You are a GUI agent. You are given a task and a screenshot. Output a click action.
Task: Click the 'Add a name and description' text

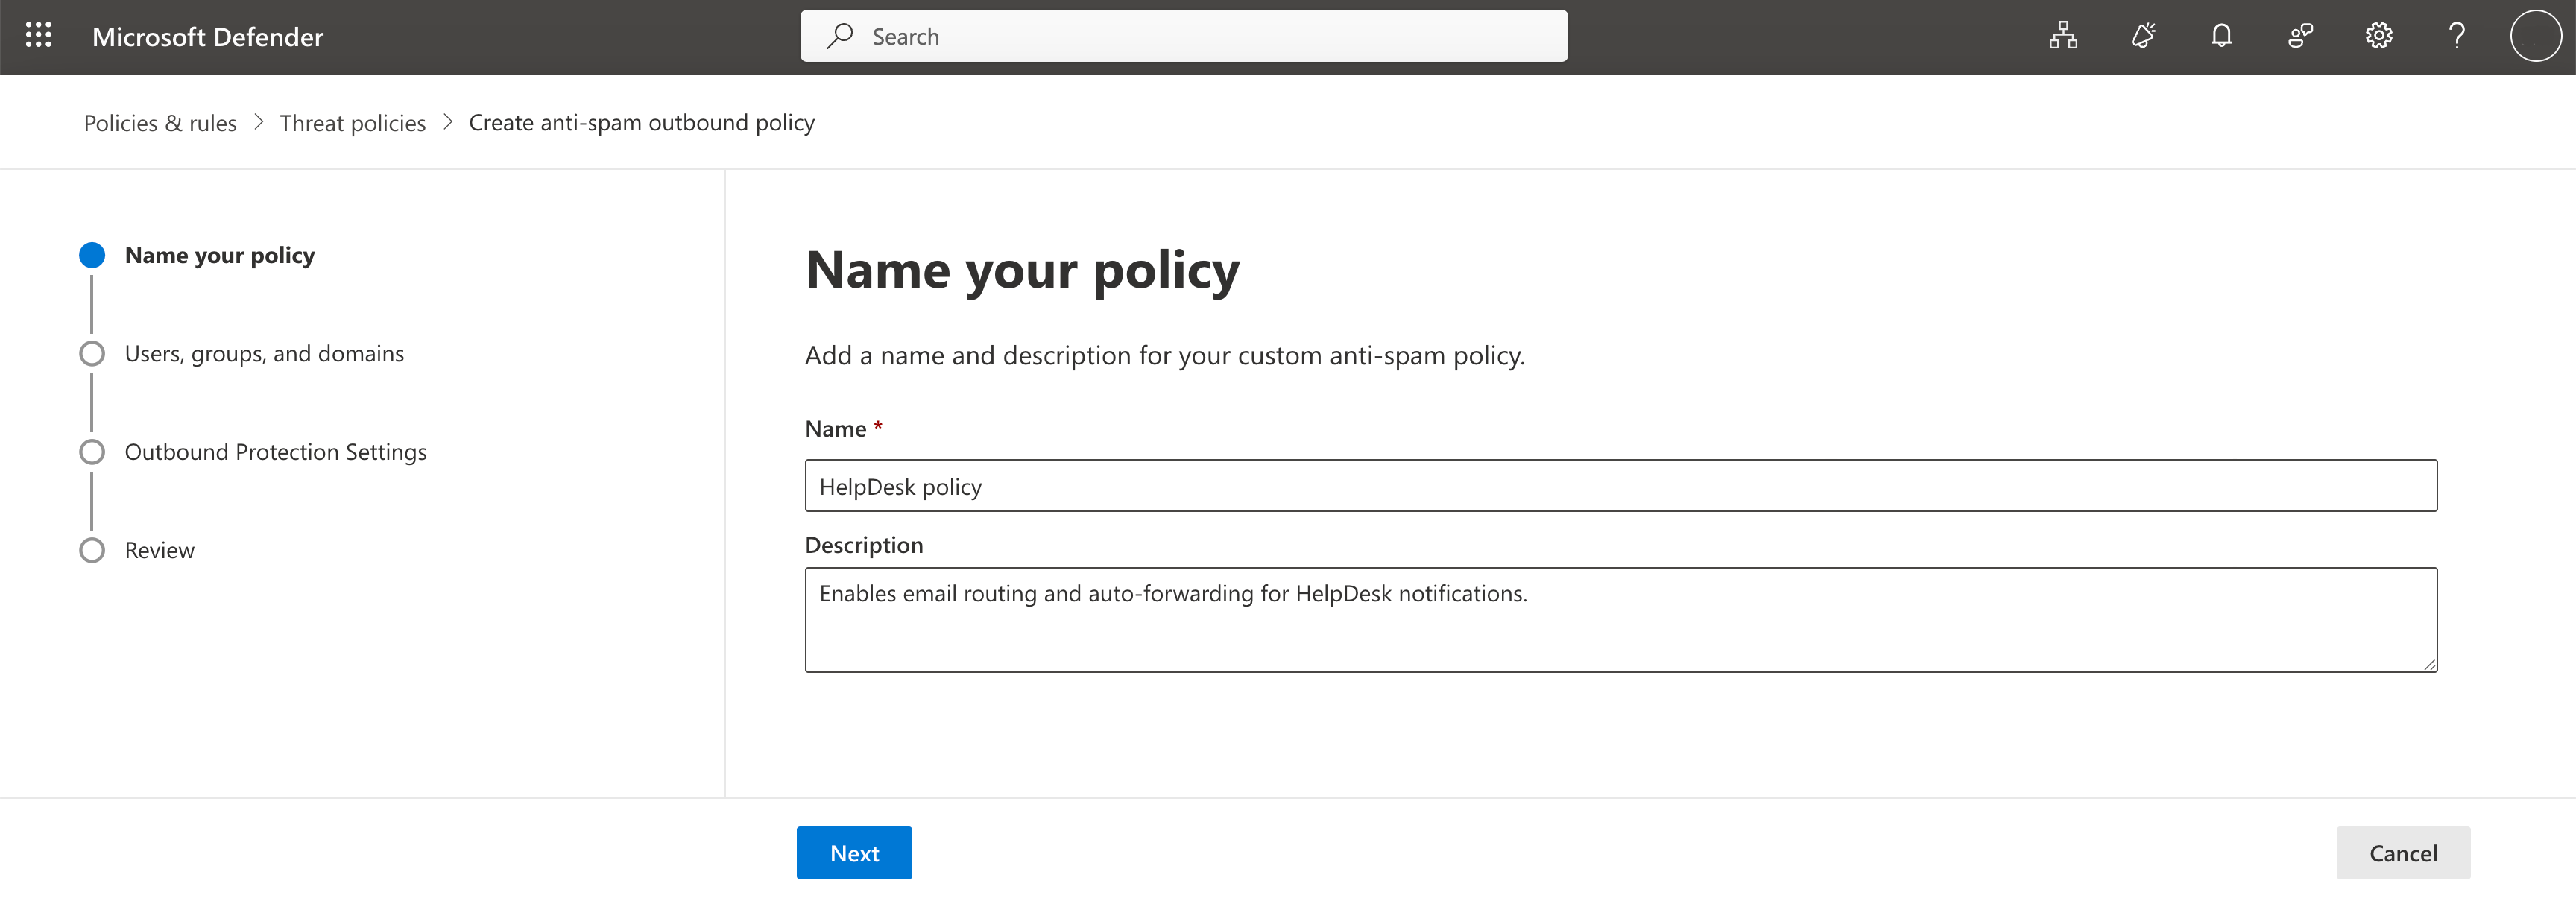click(x=1165, y=356)
